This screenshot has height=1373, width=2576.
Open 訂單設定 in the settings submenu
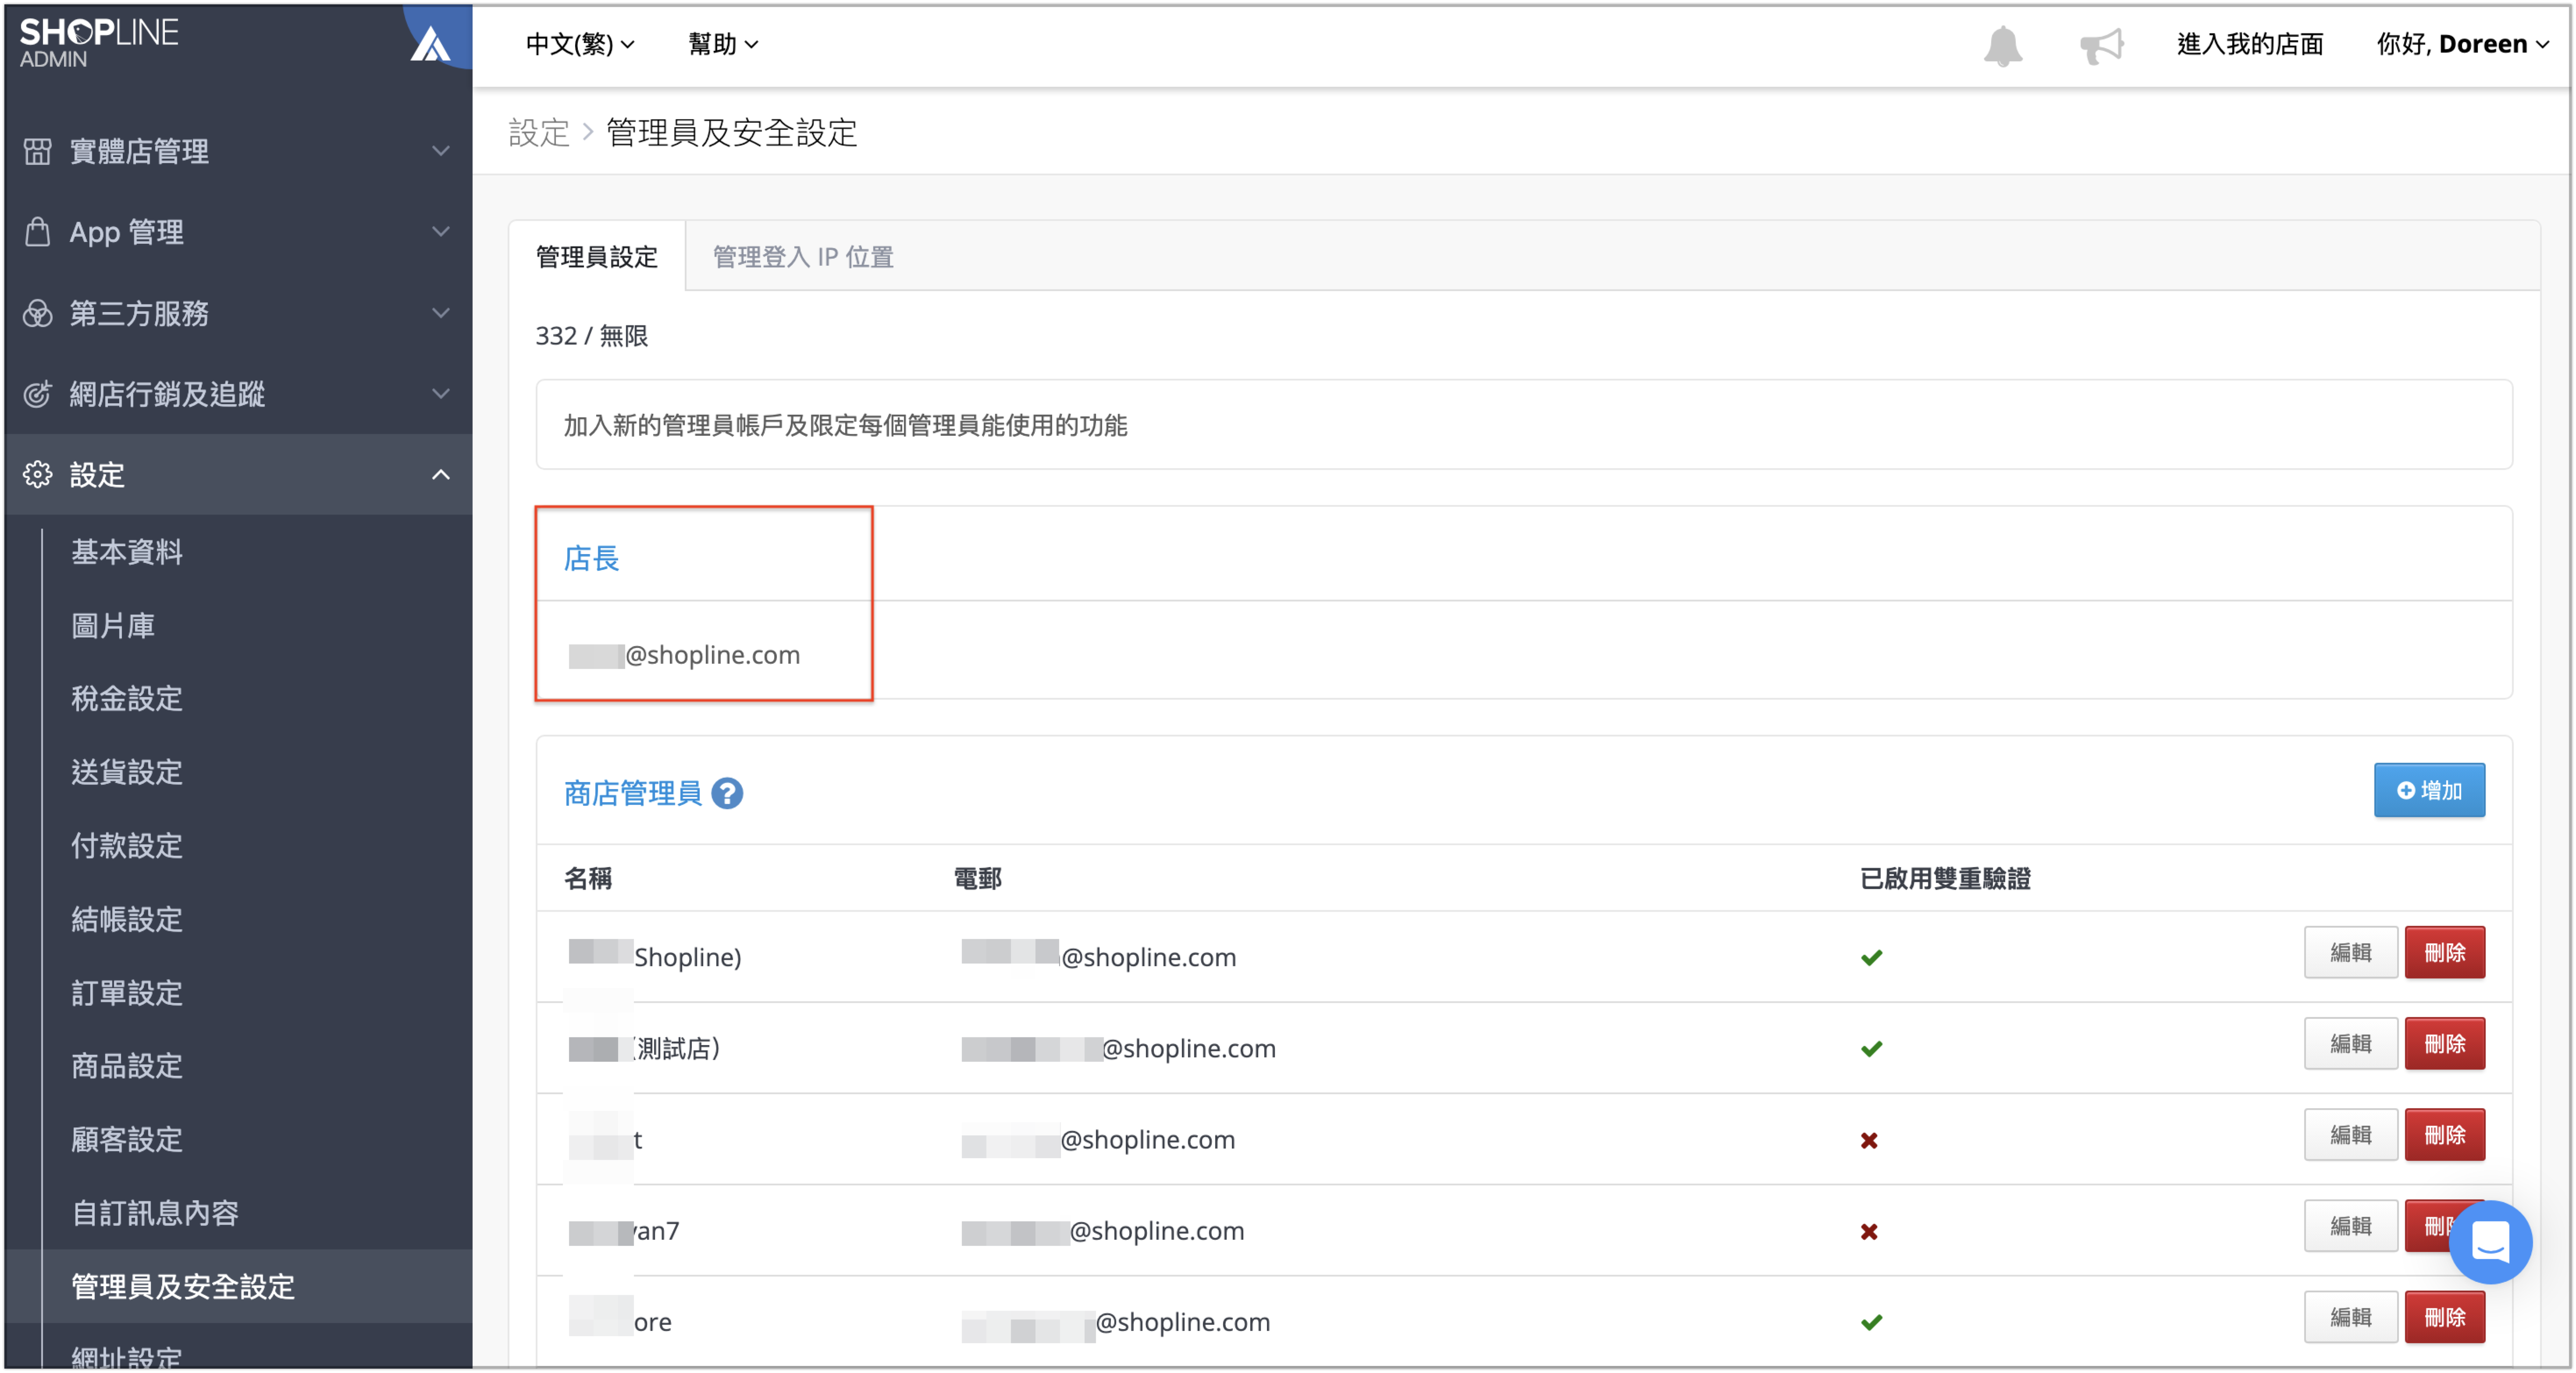(x=127, y=993)
